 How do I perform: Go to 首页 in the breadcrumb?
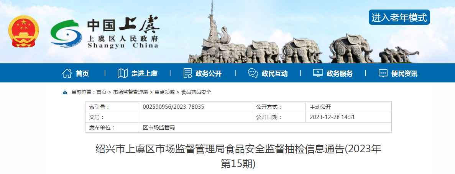(x=101, y=92)
